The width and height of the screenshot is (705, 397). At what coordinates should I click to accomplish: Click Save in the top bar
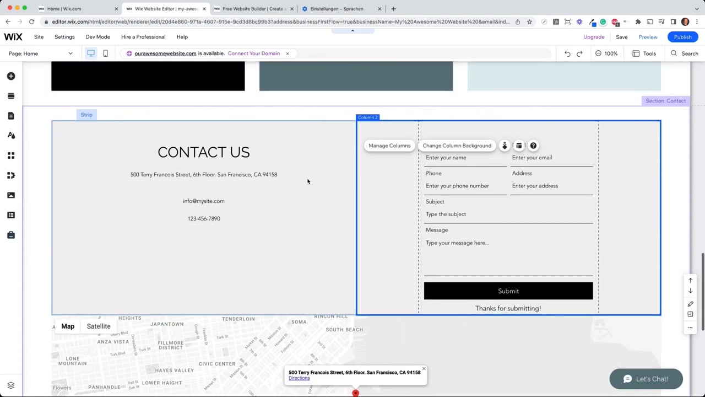[x=621, y=37]
